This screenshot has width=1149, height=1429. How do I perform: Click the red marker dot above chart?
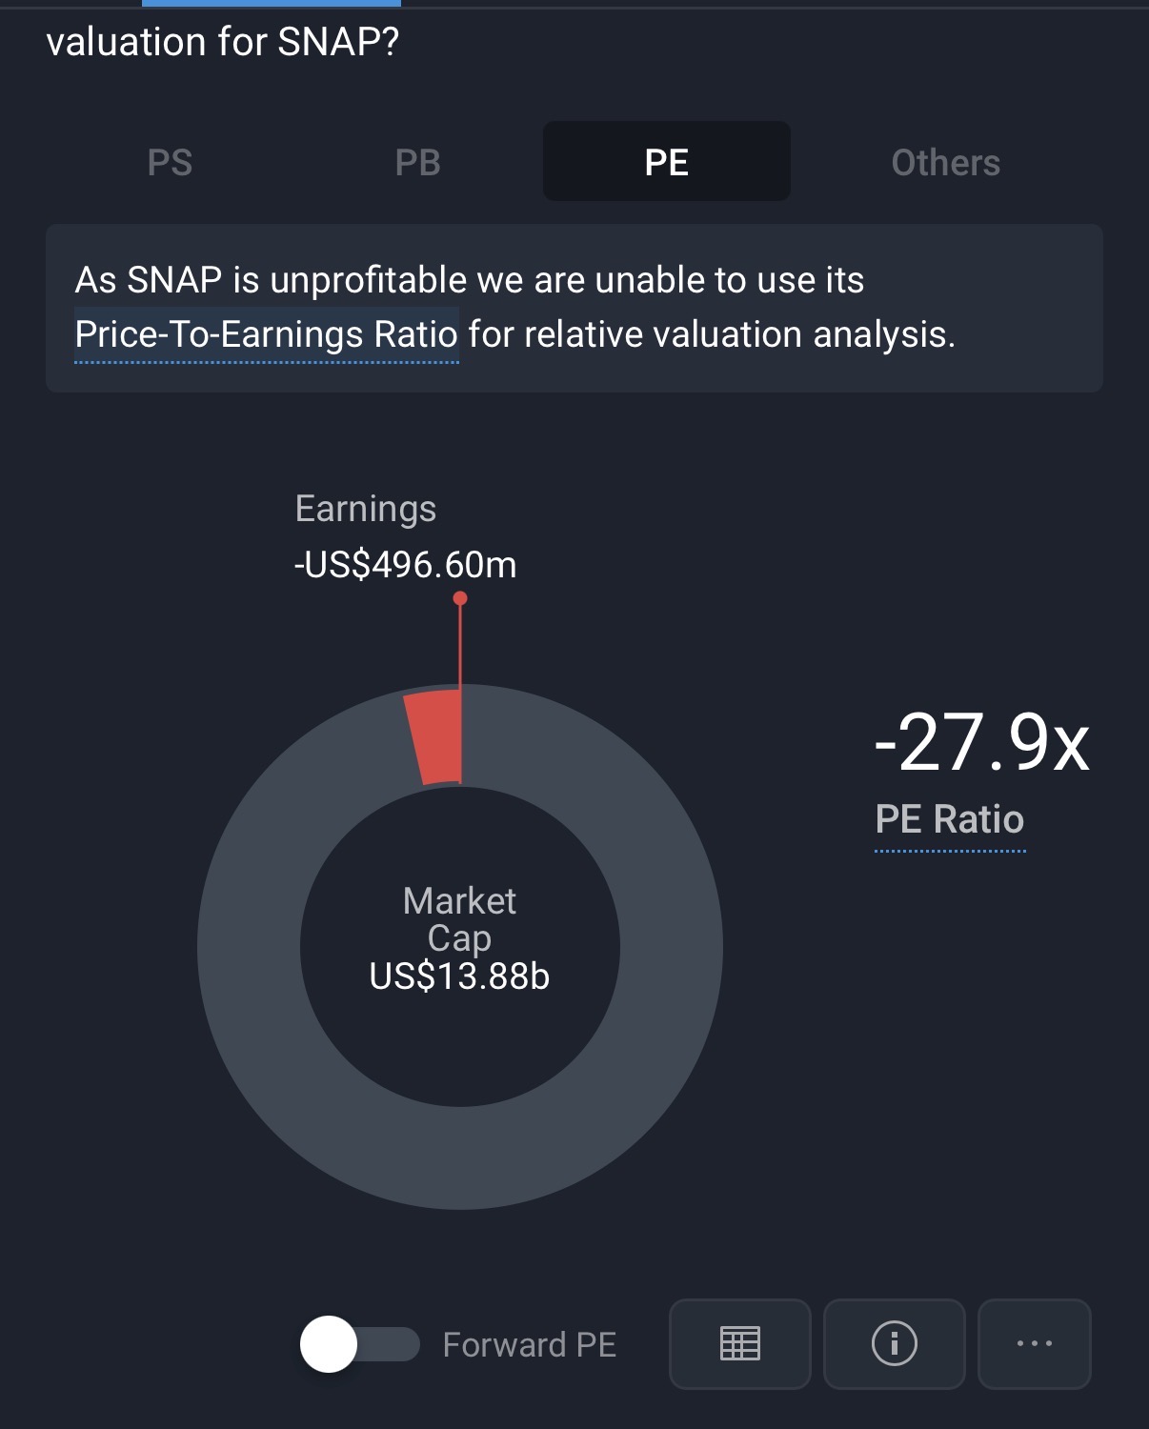pyautogui.click(x=460, y=598)
